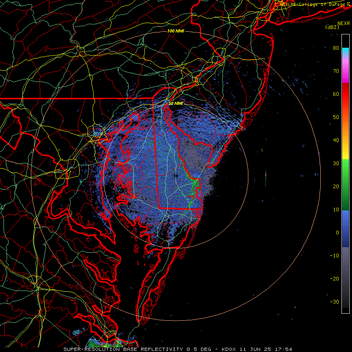Click "SUPER-RESOLUTION BASE REFLECTIVITY" in the caption
The width and height of the screenshot is (352, 352).
click(123, 349)
